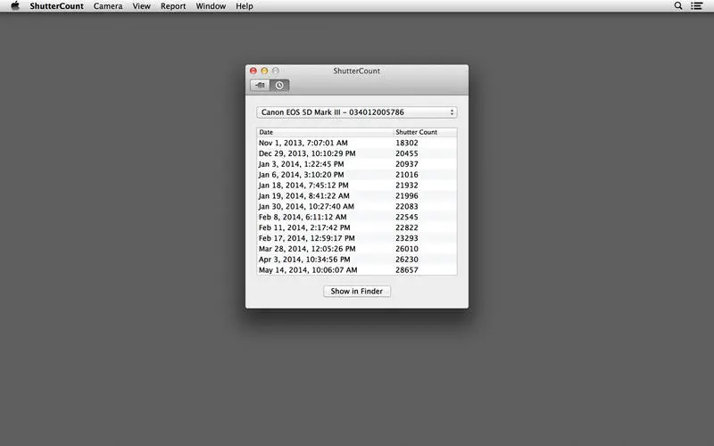Click shutter count value 21932
Screen dimensions: 714x446
pos(407,186)
